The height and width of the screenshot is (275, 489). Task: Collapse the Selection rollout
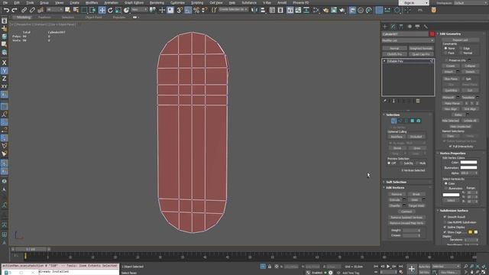click(x=393, y=115)
